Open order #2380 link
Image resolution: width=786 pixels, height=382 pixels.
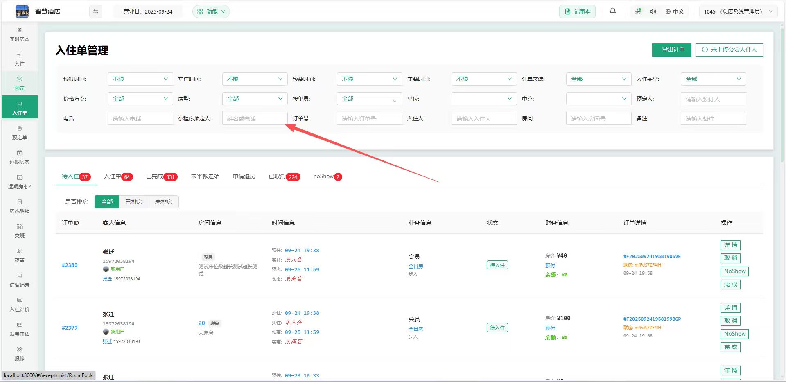[70, 265]
